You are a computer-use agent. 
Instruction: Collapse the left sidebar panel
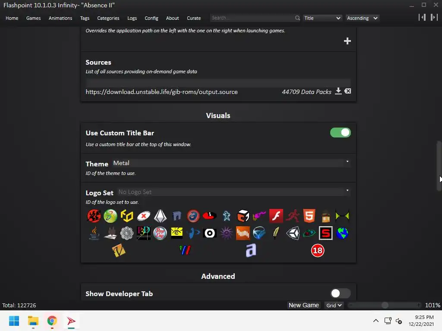pyautogui.click(x=422, y=17)
